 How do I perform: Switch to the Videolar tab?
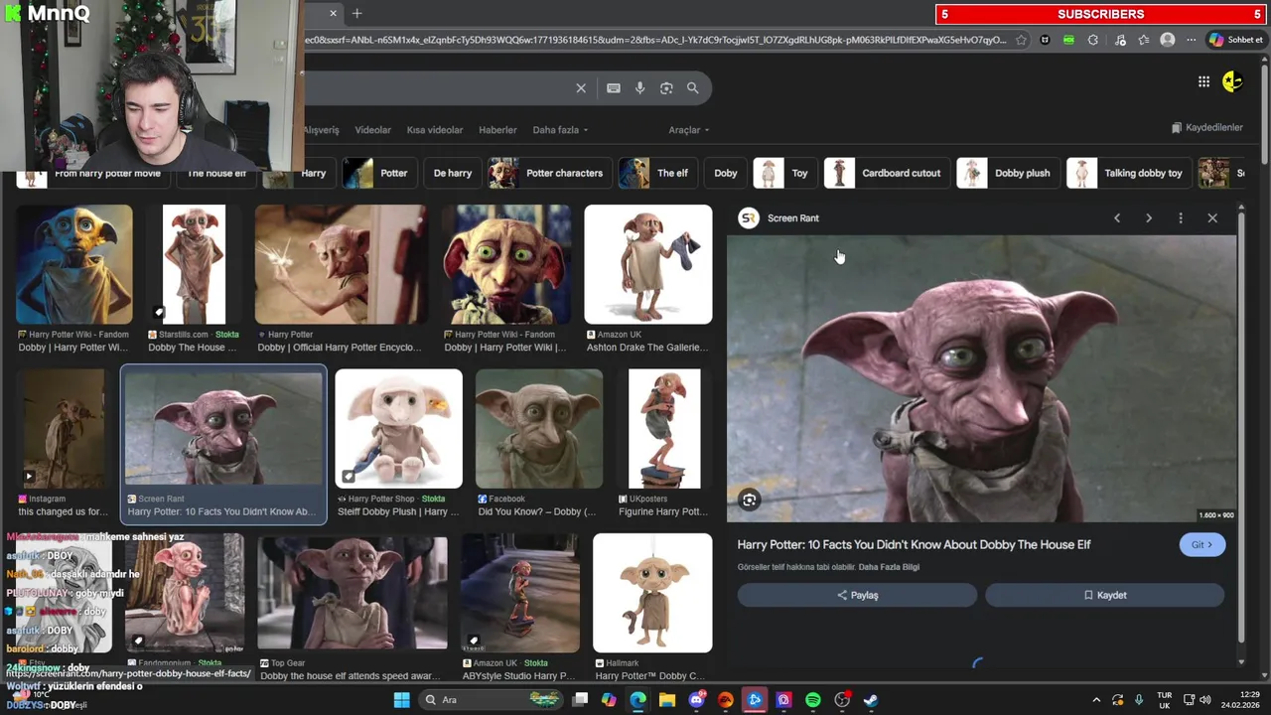click(x=373, y=130)
